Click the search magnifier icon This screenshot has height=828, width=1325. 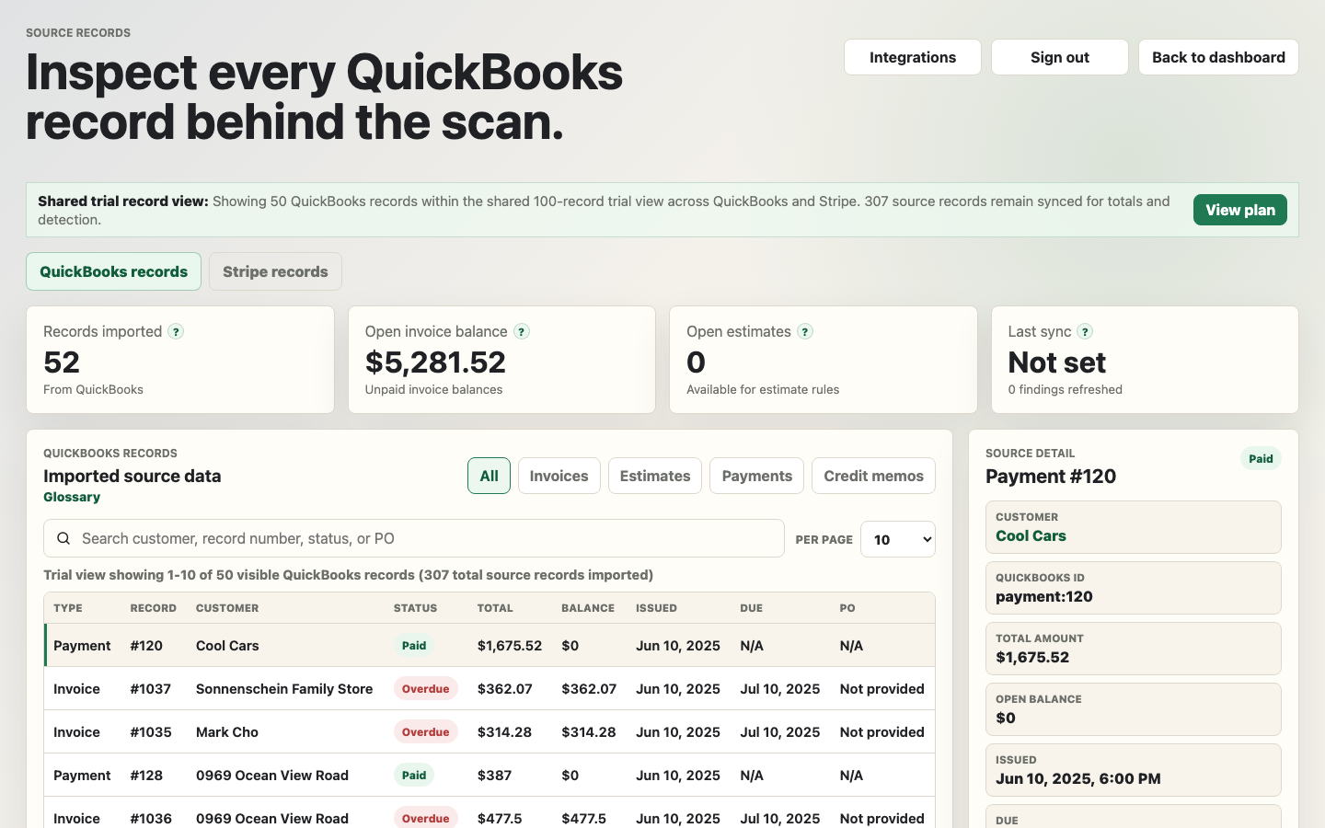click(x=63, y=538)
